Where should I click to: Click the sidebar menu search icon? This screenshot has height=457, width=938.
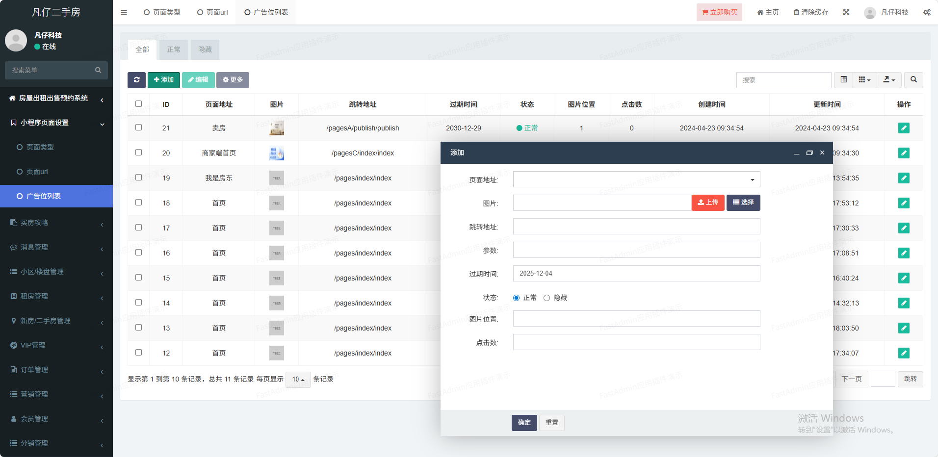[x=98, y=70]
